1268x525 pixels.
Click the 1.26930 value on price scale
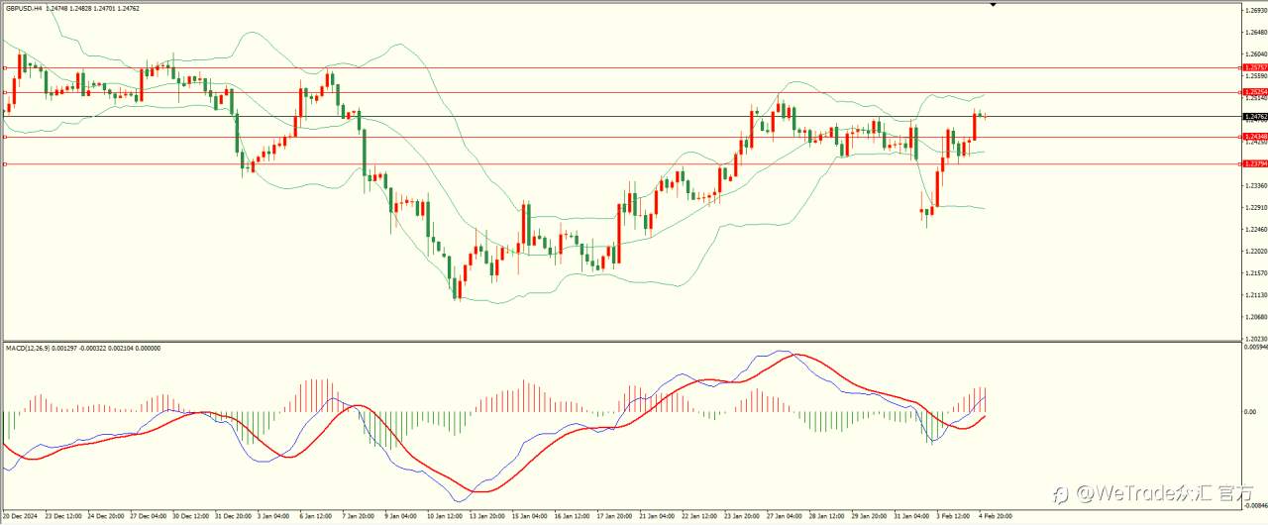(x=1256, y=11)
